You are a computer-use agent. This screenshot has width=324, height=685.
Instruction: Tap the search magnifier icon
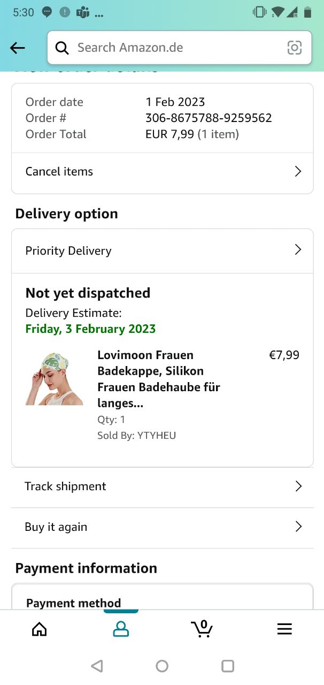click(x=62, y=48)
